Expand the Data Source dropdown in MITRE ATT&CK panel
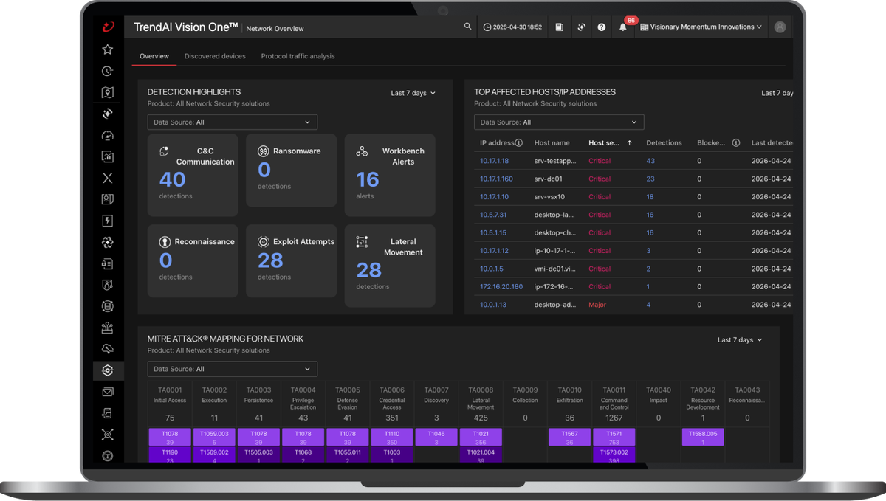The width and height of the screenshot is (886, 501). click(233, 369)
